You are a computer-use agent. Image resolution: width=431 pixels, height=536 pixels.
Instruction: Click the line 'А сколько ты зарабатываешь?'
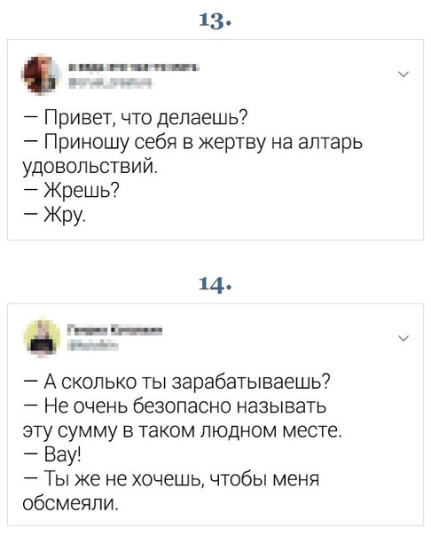click(x=177, y=382)
